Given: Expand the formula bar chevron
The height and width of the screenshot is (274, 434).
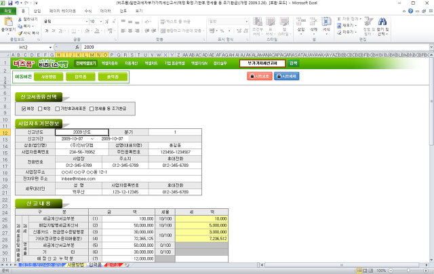Looking at the screenshot, I should pos(431,47).
